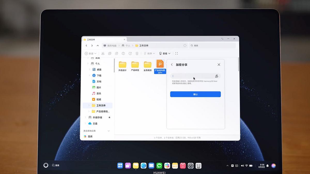Click the taskbar 搜索 search button
Viewport: 310px width, 174px height.
pos(56,165)
